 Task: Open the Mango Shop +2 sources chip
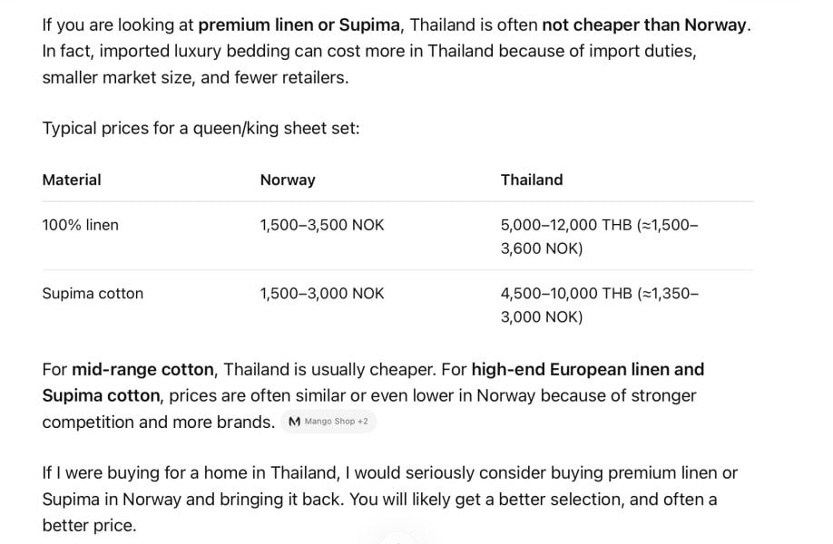click(328, 422)
